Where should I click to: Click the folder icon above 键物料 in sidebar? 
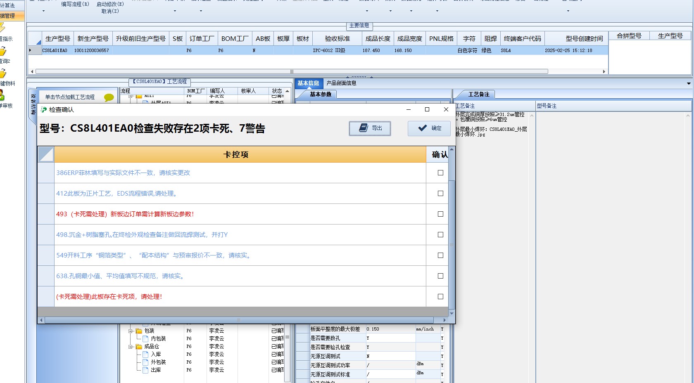pyautogui.click(x=3, y=73)
